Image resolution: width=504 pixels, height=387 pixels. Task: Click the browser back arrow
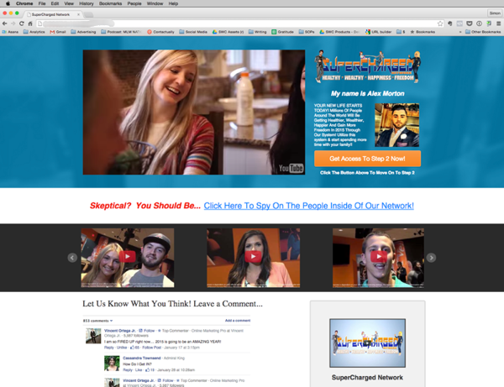(5, 24)
